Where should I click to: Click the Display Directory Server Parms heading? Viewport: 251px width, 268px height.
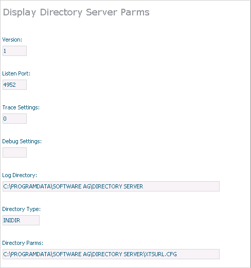point(76,13)
